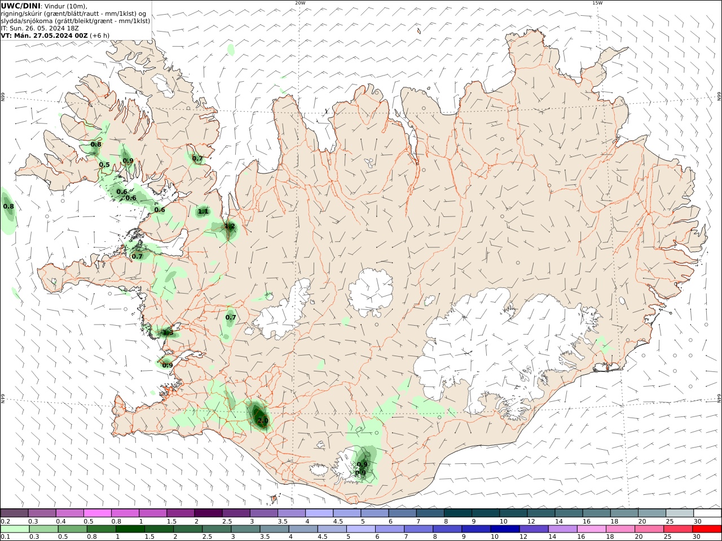Click the 2.0 precipitation value on the map
This screenshot has width=722, height=541.
[x=262, y=420]
